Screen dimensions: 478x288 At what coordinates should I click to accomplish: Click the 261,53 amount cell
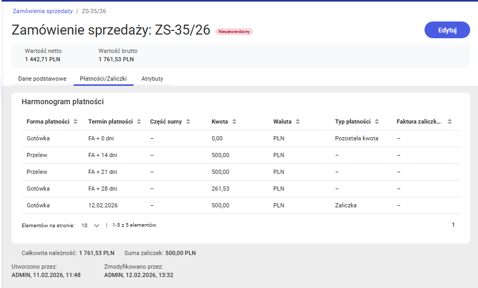click(x=221, y=189)
